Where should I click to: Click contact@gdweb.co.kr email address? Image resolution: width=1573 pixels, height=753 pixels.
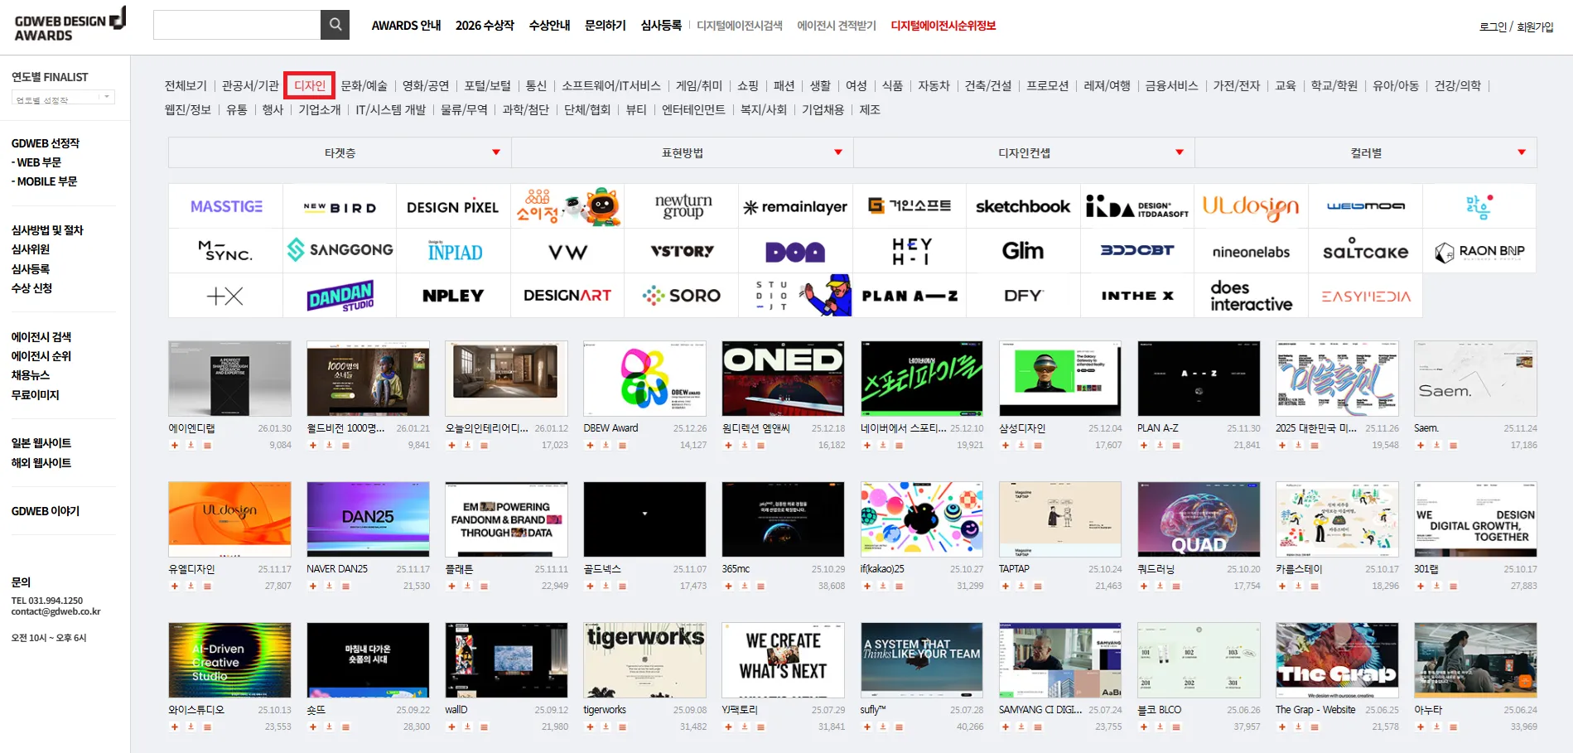(56, 612)
